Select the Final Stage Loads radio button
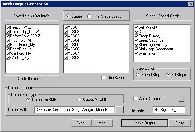This screenshot has height=132, width=195. (x=89, y=16)
